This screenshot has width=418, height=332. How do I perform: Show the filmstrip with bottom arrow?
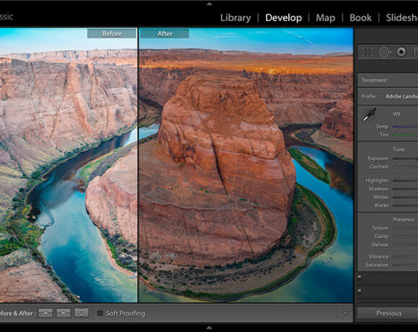(x=209, y=328)
